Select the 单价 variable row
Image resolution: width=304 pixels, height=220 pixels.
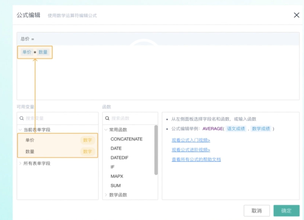(x=58, y=140)
